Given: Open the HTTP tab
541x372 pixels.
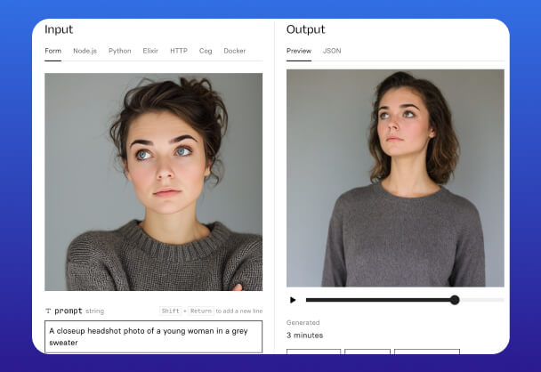Looking at the screenshot, I should [179, 51].
